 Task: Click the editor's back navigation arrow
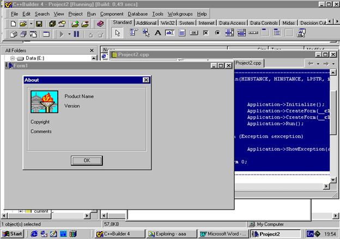311,63
